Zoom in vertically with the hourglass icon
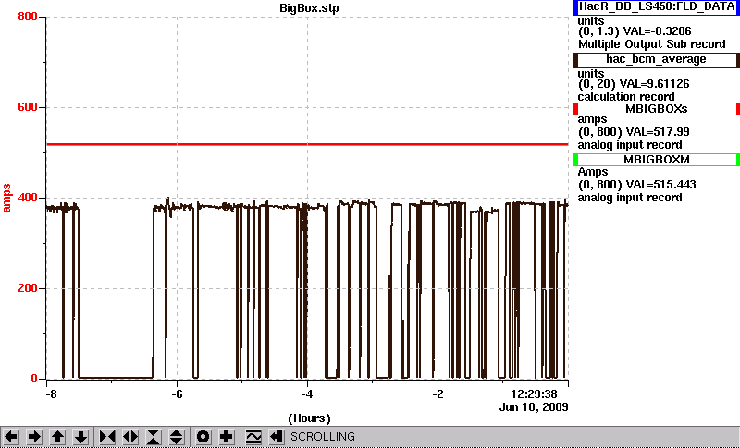The height and width of the screenshot is (448, 740). pos(154,437)
